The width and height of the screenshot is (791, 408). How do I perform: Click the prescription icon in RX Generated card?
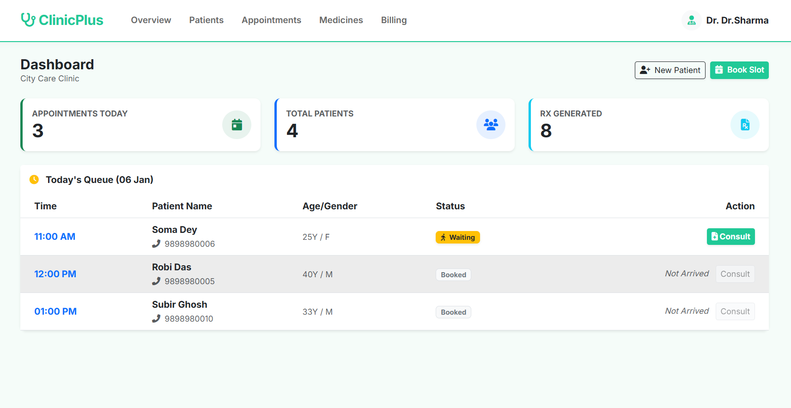[745, 125]
